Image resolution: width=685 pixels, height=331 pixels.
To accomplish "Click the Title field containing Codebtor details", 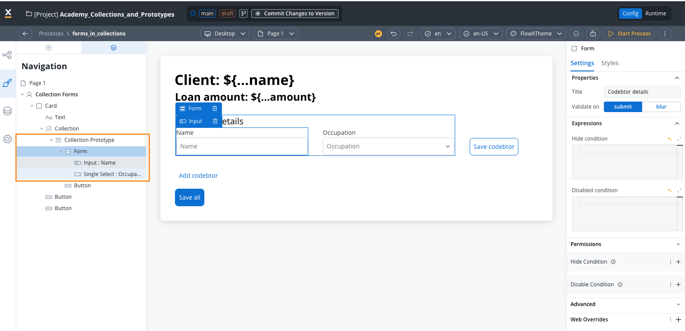I will [x=642, y=92].
